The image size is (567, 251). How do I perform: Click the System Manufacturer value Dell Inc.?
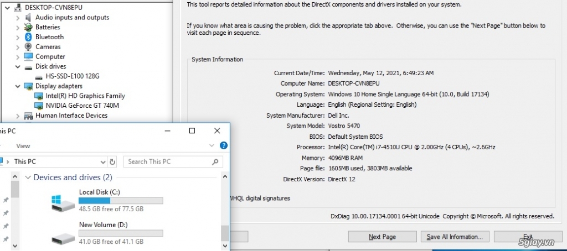click(338, 116)
